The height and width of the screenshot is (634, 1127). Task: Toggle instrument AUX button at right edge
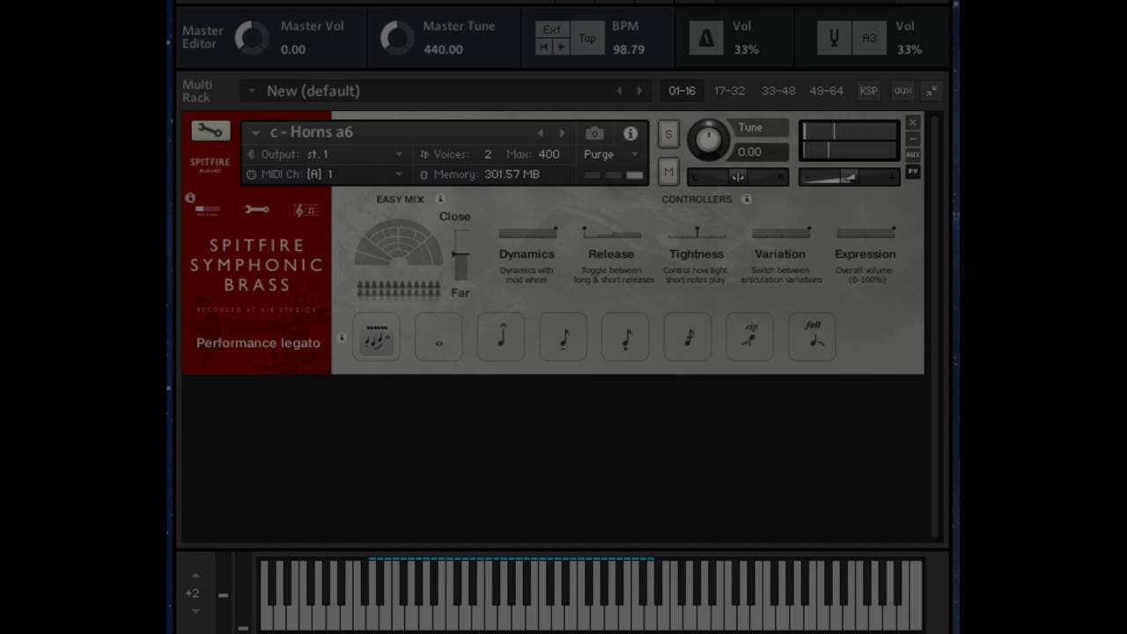pos(913,154)
